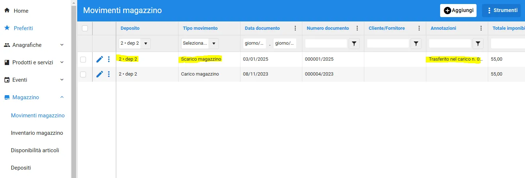
Task: Click the Magazzino warehouse icon
Action: (x=7, y=97)
